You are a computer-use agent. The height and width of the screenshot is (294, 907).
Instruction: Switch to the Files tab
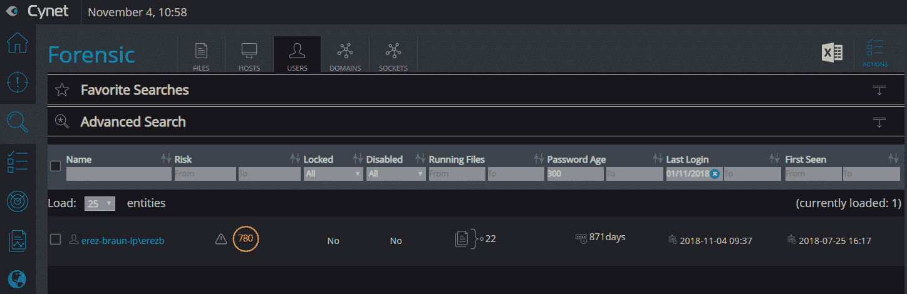pyautogui.click(x=201, y=55)
